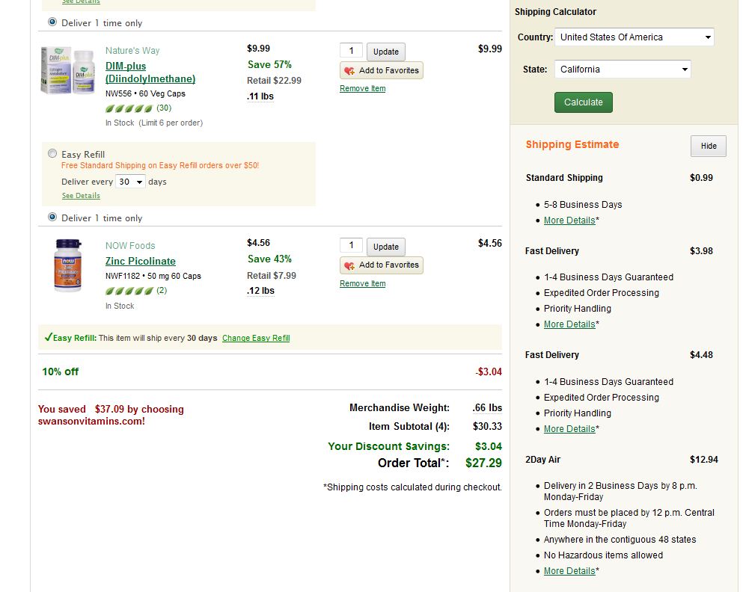Add DIM-plus to Favorites
Screen dimensions: 746x592
382,70
